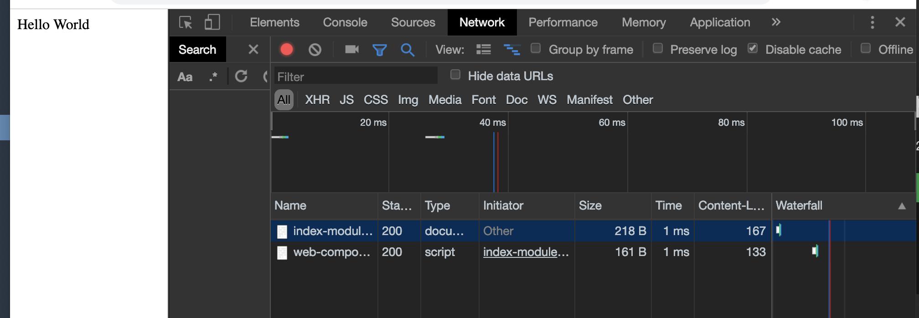
Task: Uncheck Disable cache checkbox
Action: click(753, 48)
